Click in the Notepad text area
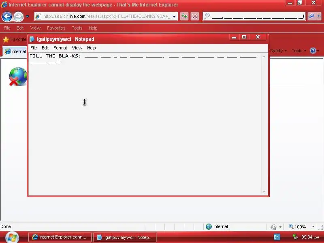 (145, 124)
